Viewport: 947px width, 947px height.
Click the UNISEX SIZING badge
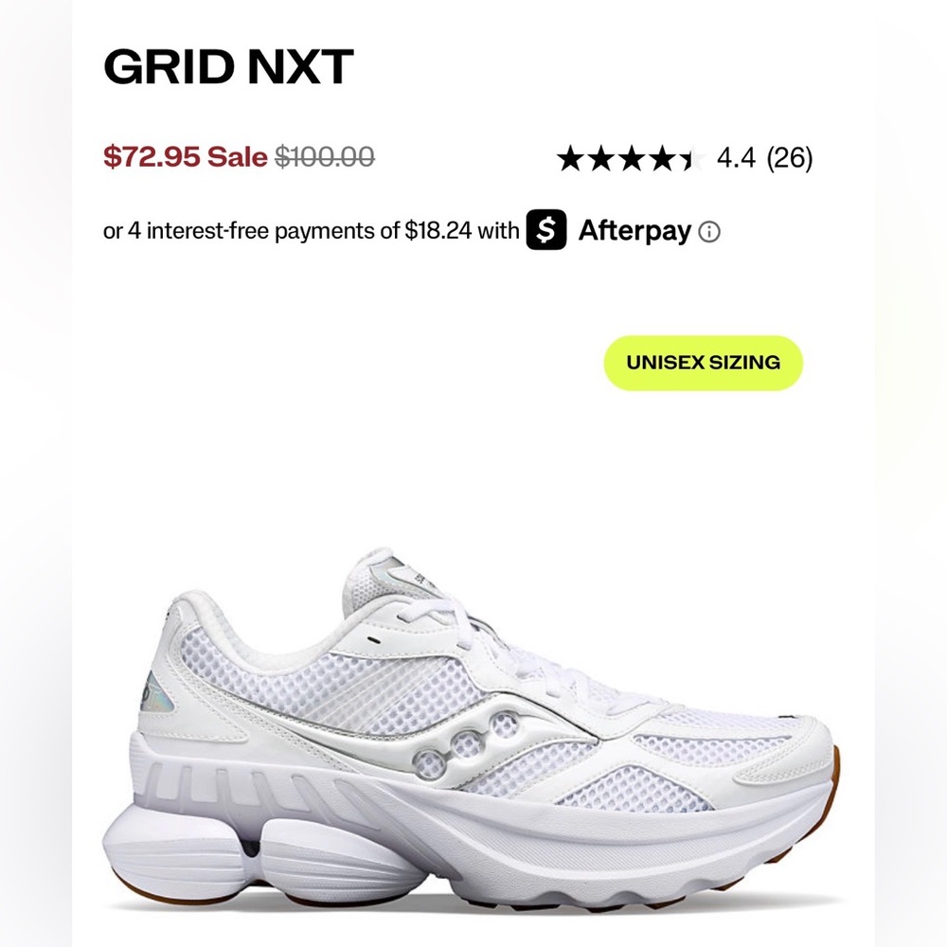tap(703, 363)
